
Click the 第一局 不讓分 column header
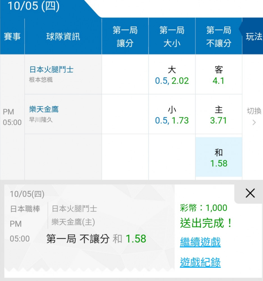(219, 36)
